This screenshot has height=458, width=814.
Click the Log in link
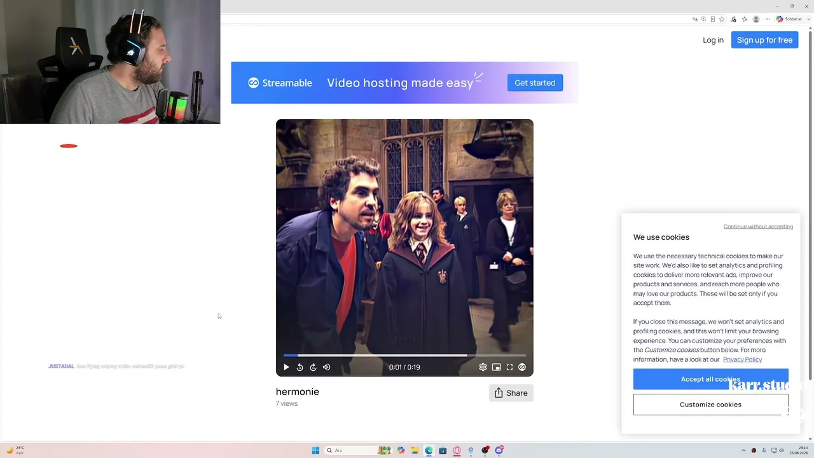coord(713,40)
